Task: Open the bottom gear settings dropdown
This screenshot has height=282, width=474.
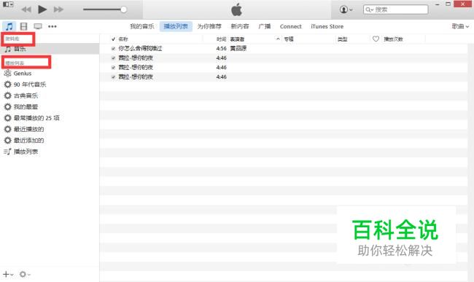Action: pyautogui.click(x=25, y=274)
